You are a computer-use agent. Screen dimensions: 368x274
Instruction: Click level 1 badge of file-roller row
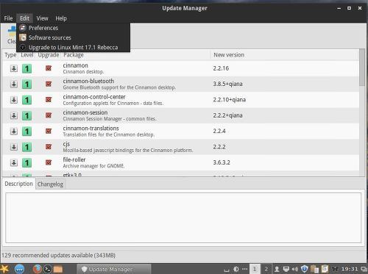pyautogui.click(x=26, y=162)
